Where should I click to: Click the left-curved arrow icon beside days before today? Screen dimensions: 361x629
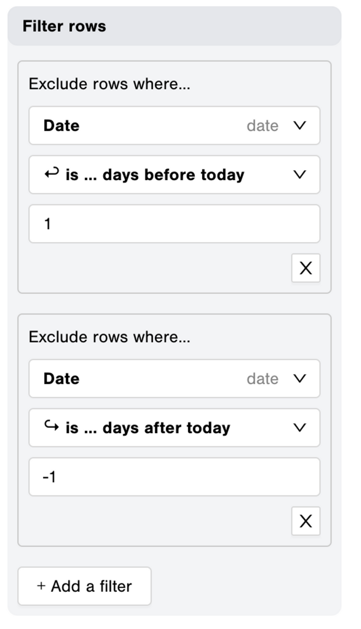tap(51, 173)
